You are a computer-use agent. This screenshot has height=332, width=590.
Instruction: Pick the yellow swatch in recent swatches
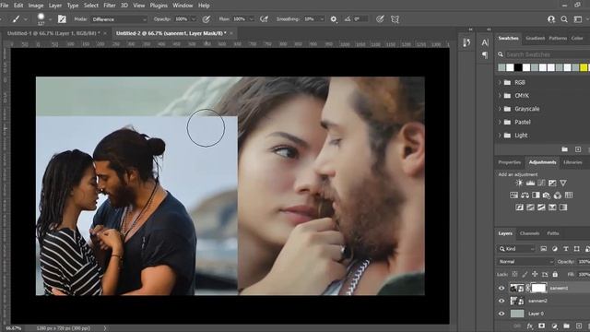click(584, 67)
